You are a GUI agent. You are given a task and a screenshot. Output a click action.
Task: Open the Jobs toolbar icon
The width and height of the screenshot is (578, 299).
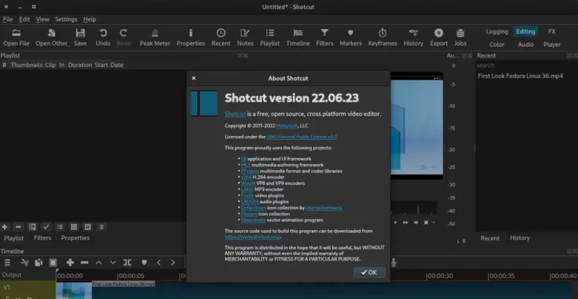460,38
